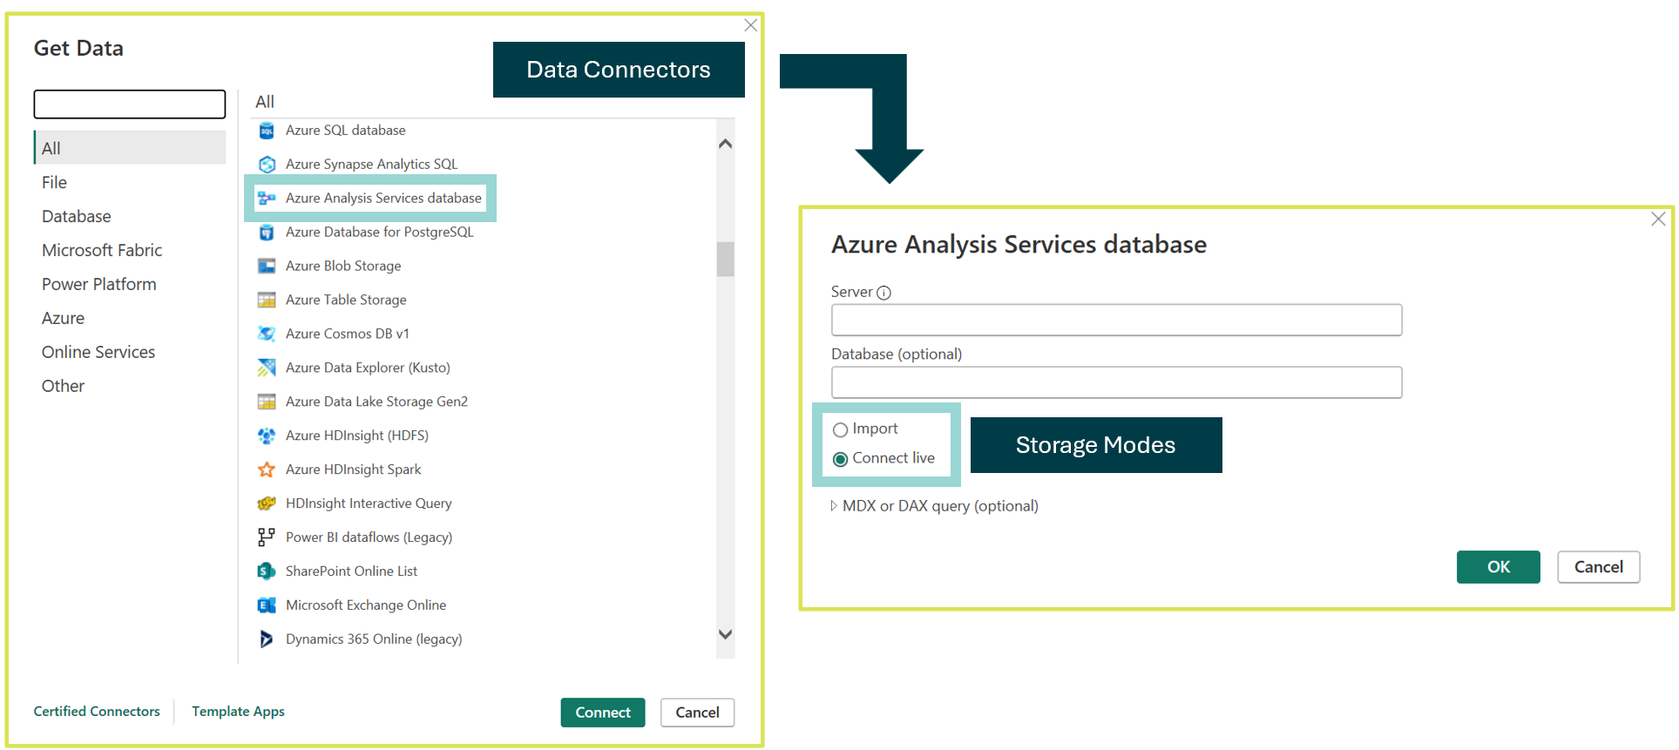Click the Azure HDInsight (HDFS) icon
The width and height of the screenshot is (1679, 750).
(x=267, y=436)
